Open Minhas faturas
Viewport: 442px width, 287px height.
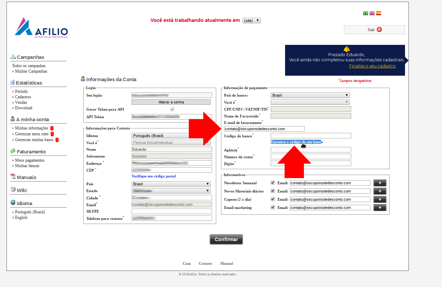click(26, 166)
